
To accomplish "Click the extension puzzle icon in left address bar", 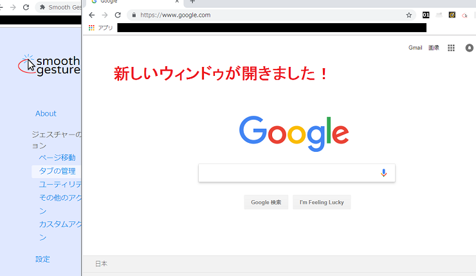I will tap(42, 7).
